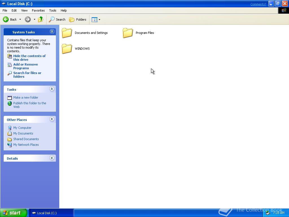Screen dimensions: 289x217
Task: Click Publish this folder to the Web
Action: coord(30,105)
